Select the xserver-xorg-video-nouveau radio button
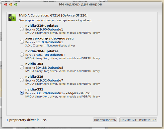This screenshot has height=129, width=164. (22, 42)
